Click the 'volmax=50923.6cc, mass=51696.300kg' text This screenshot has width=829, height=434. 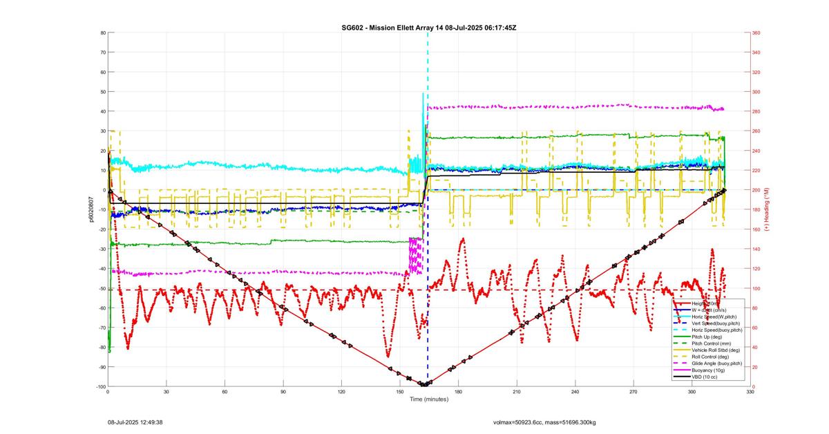545,422
